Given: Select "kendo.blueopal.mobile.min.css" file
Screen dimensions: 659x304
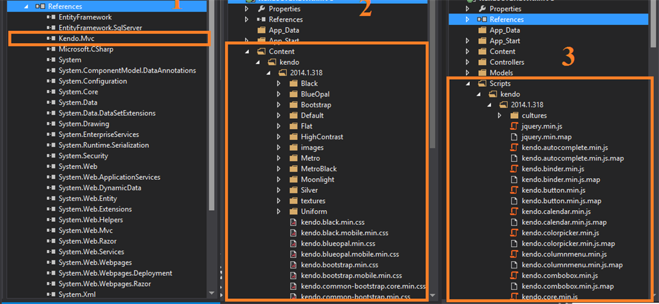Looking at the screenshot, I should (x=349, y=254).
